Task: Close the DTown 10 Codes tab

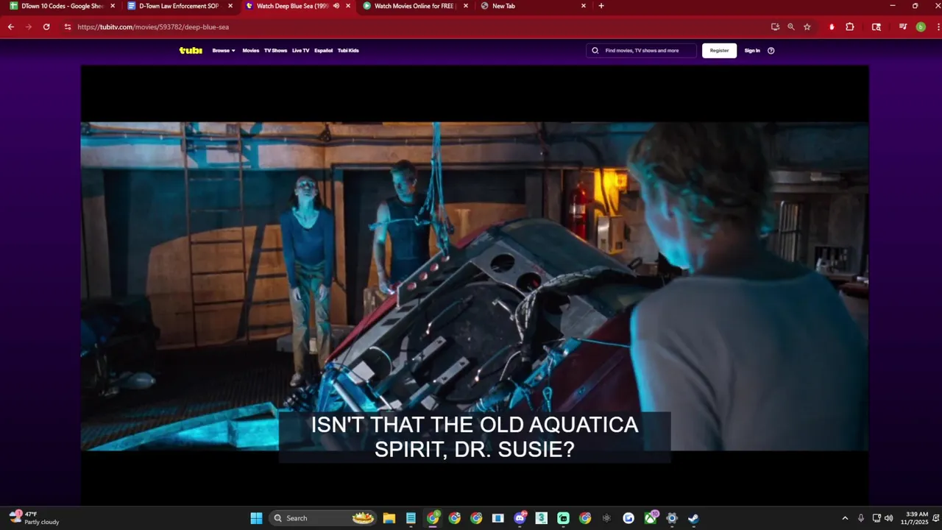Action: point(113,6)
